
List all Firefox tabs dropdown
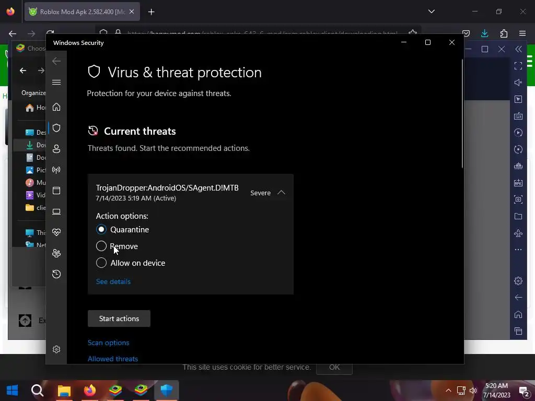(431, 11)
